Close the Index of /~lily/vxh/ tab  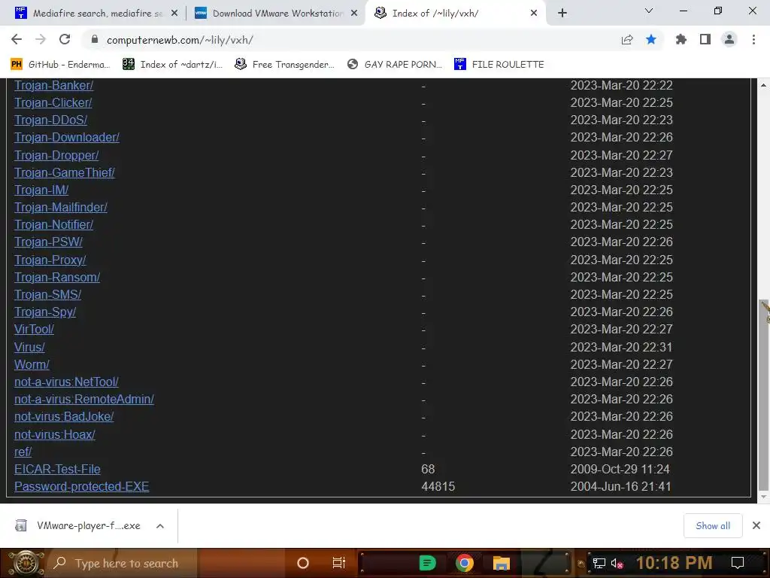tap(534, 14)
